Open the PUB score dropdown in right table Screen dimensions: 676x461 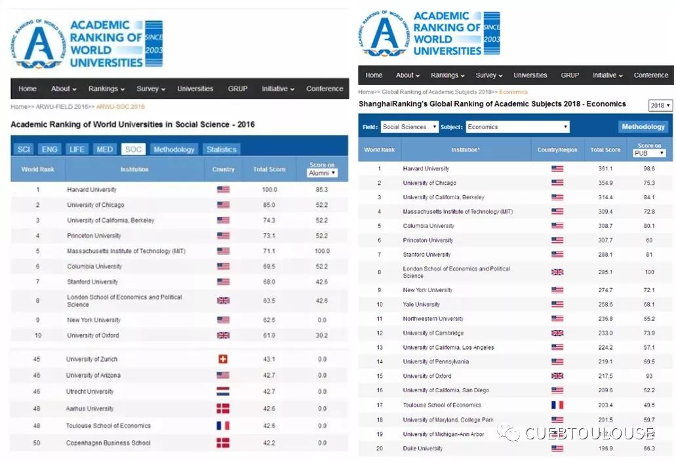pyautogui.click(x=649, y=153)
